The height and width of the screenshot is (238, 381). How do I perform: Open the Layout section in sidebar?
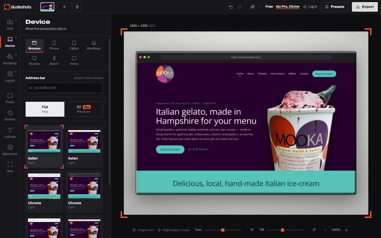(x=10, y=76)
